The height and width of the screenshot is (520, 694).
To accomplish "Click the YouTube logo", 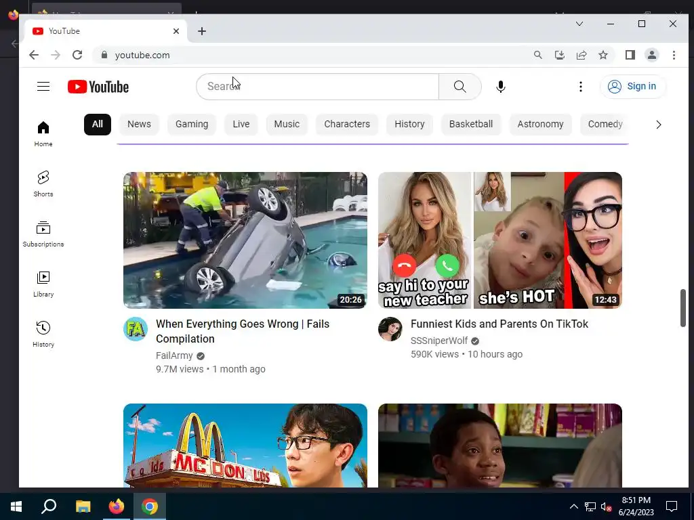I will 98,87.
